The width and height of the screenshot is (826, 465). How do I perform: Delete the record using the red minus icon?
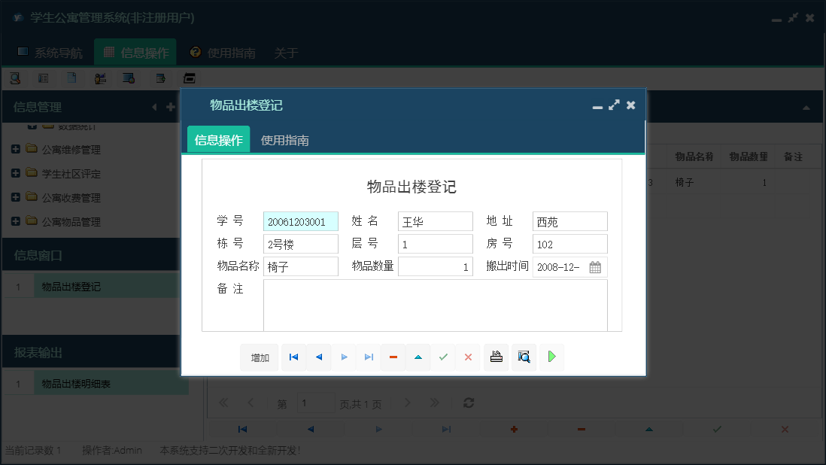393,357
